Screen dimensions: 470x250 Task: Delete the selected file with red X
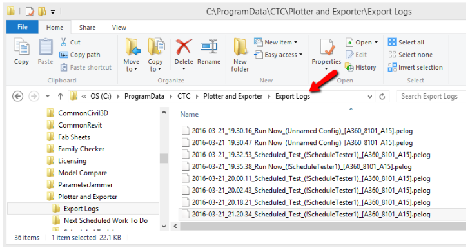point(184,55)
